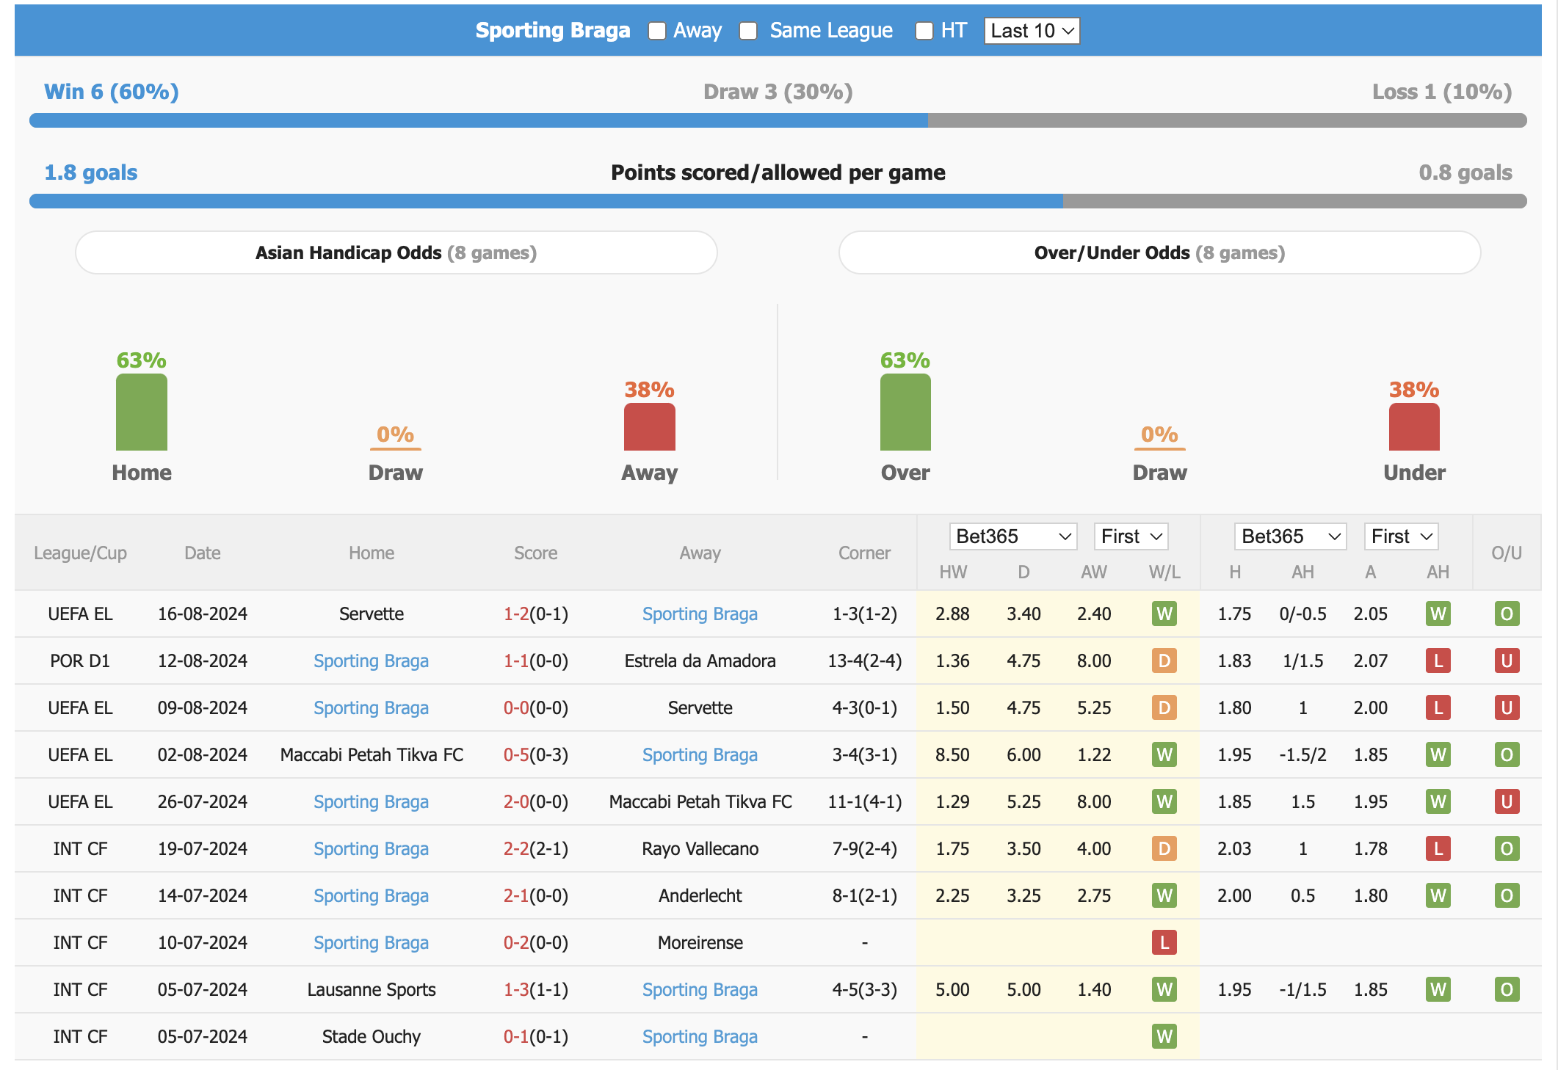Click the Corner column header
The width and height of the screenshot is (1558, 1070).
pos(864,553)
